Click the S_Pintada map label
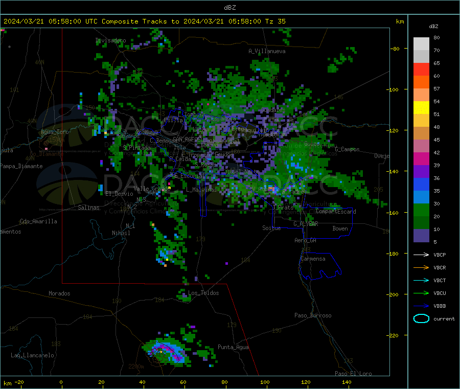460x389 pixels. tap(136, 147)
